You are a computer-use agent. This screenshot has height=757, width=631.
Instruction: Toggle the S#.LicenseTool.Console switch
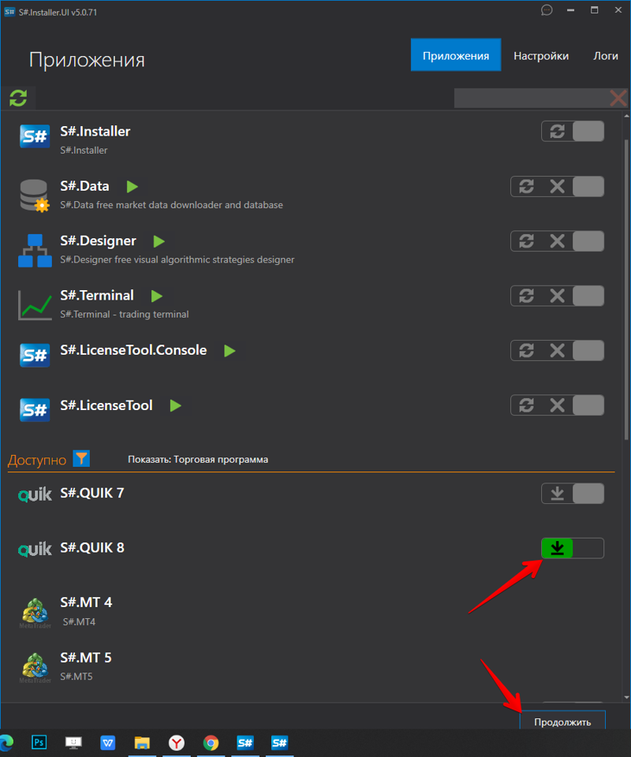pyautogui.click(x=588, y=350)
